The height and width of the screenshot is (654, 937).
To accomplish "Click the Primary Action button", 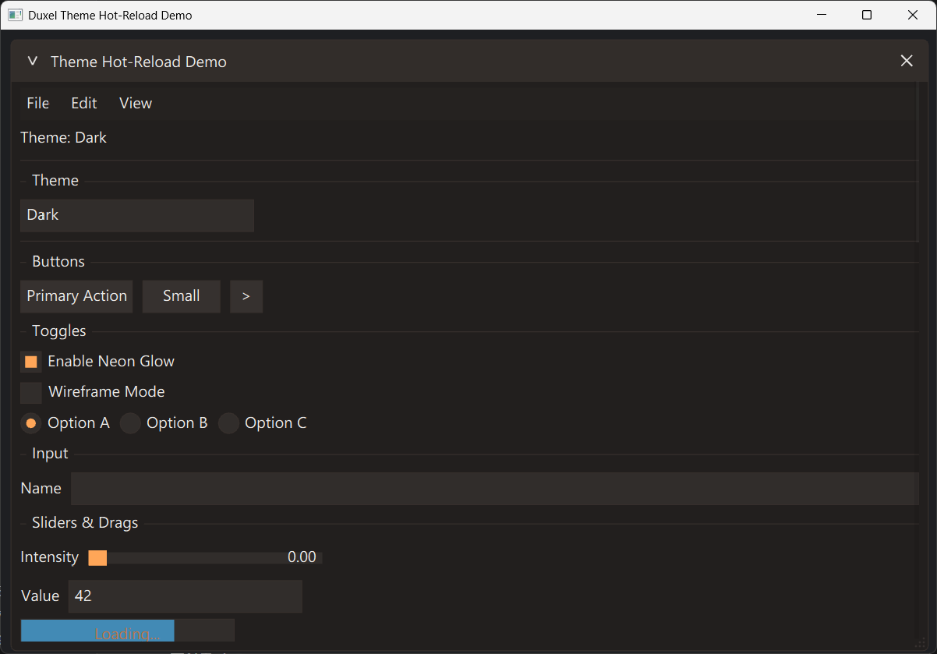I will [x=76, y=296].
